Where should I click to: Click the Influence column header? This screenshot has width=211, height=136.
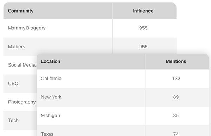point(143,11)
